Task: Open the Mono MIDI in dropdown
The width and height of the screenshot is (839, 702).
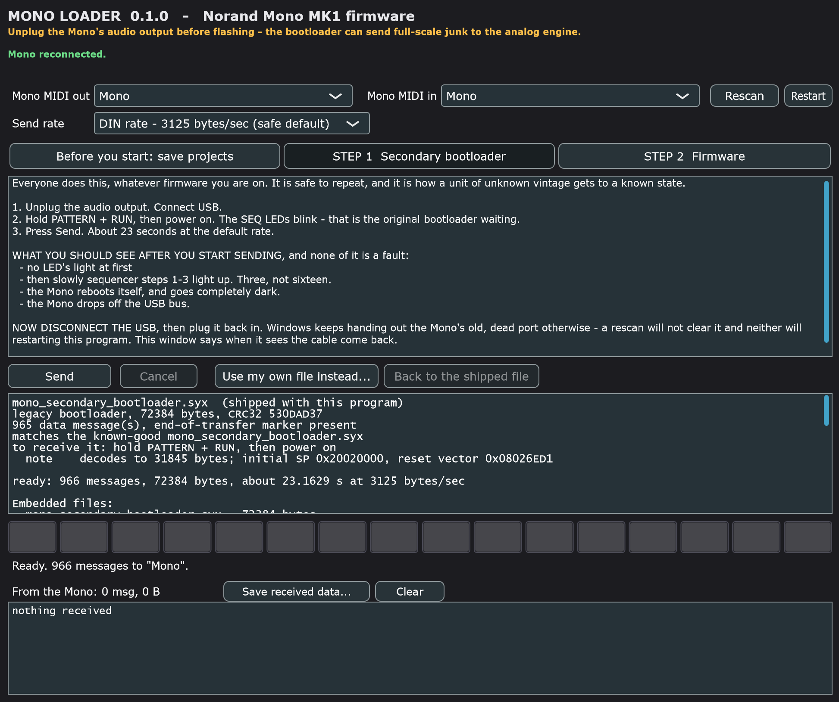Action: click(570, 96)
